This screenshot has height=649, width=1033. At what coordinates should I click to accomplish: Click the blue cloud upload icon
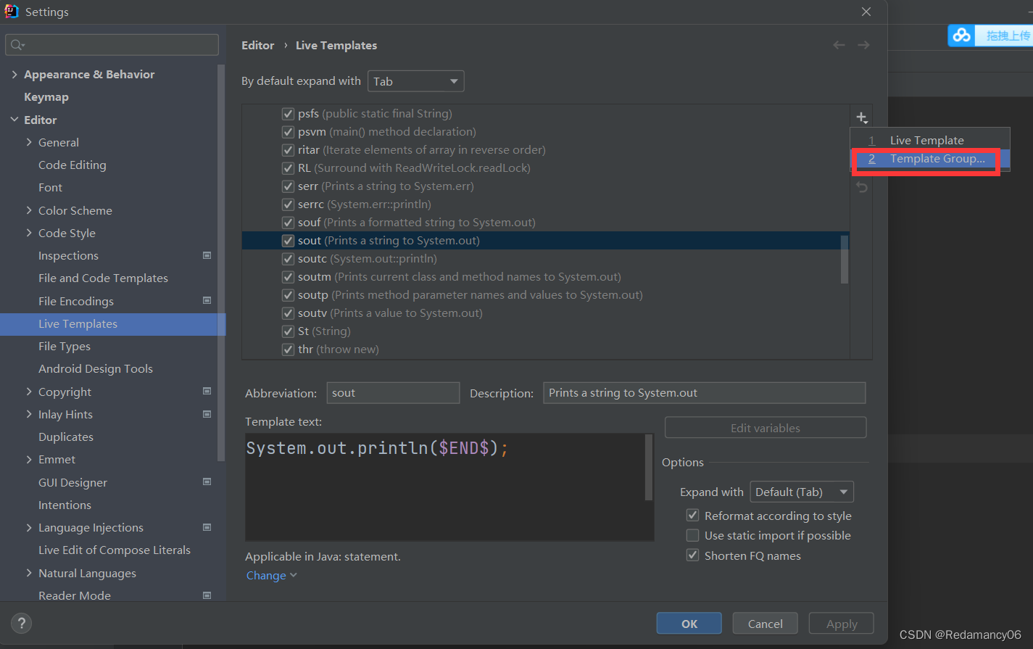962,35
